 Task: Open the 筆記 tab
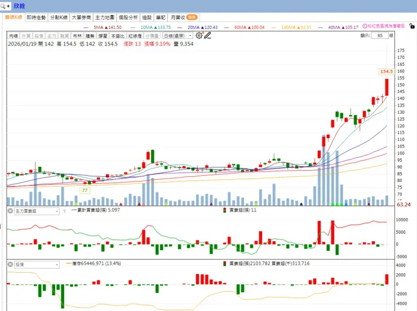coord(161,17)
